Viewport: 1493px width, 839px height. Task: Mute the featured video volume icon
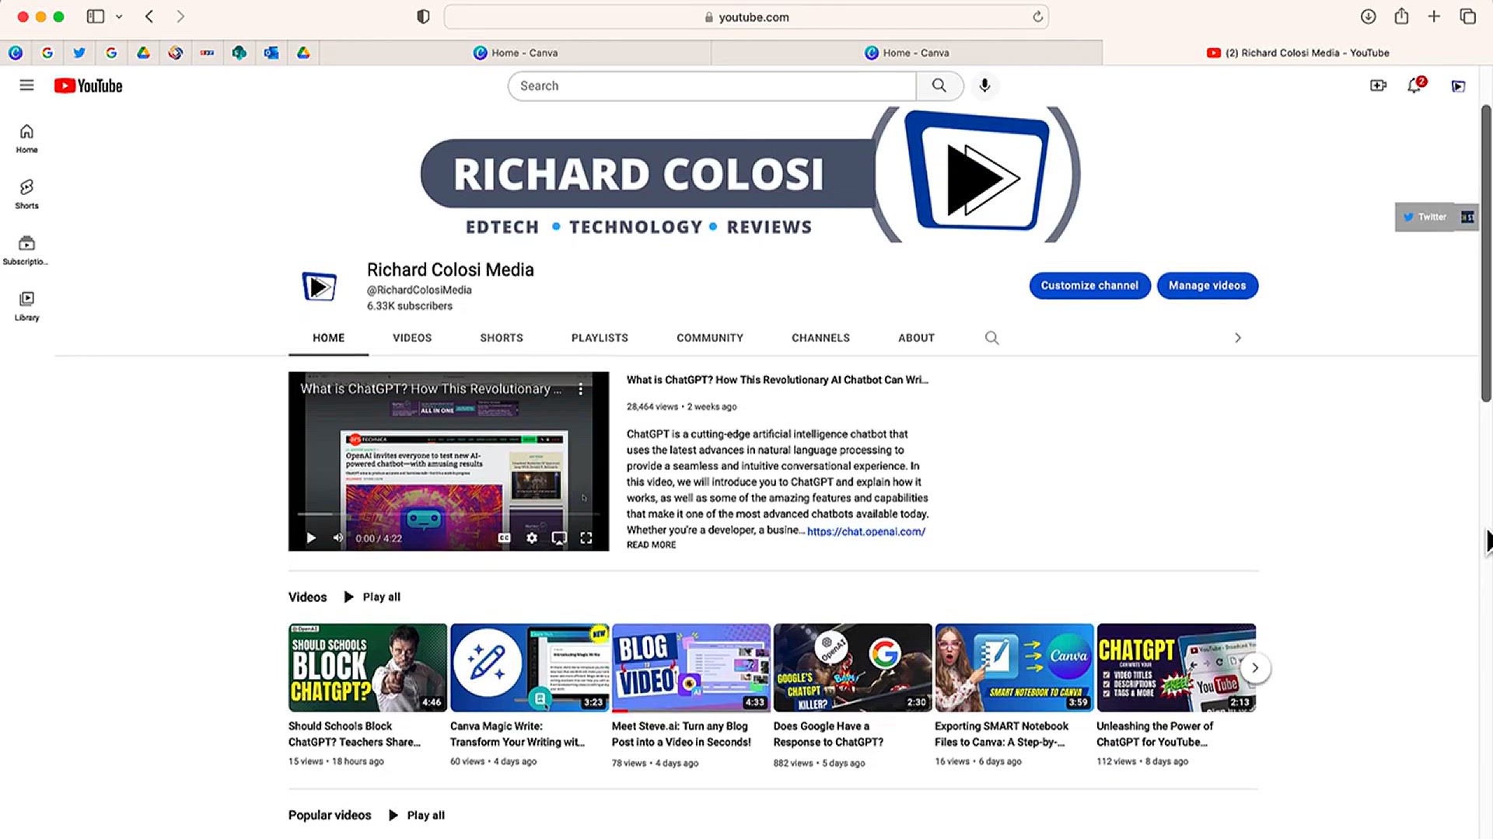click(x=337, y=538)
